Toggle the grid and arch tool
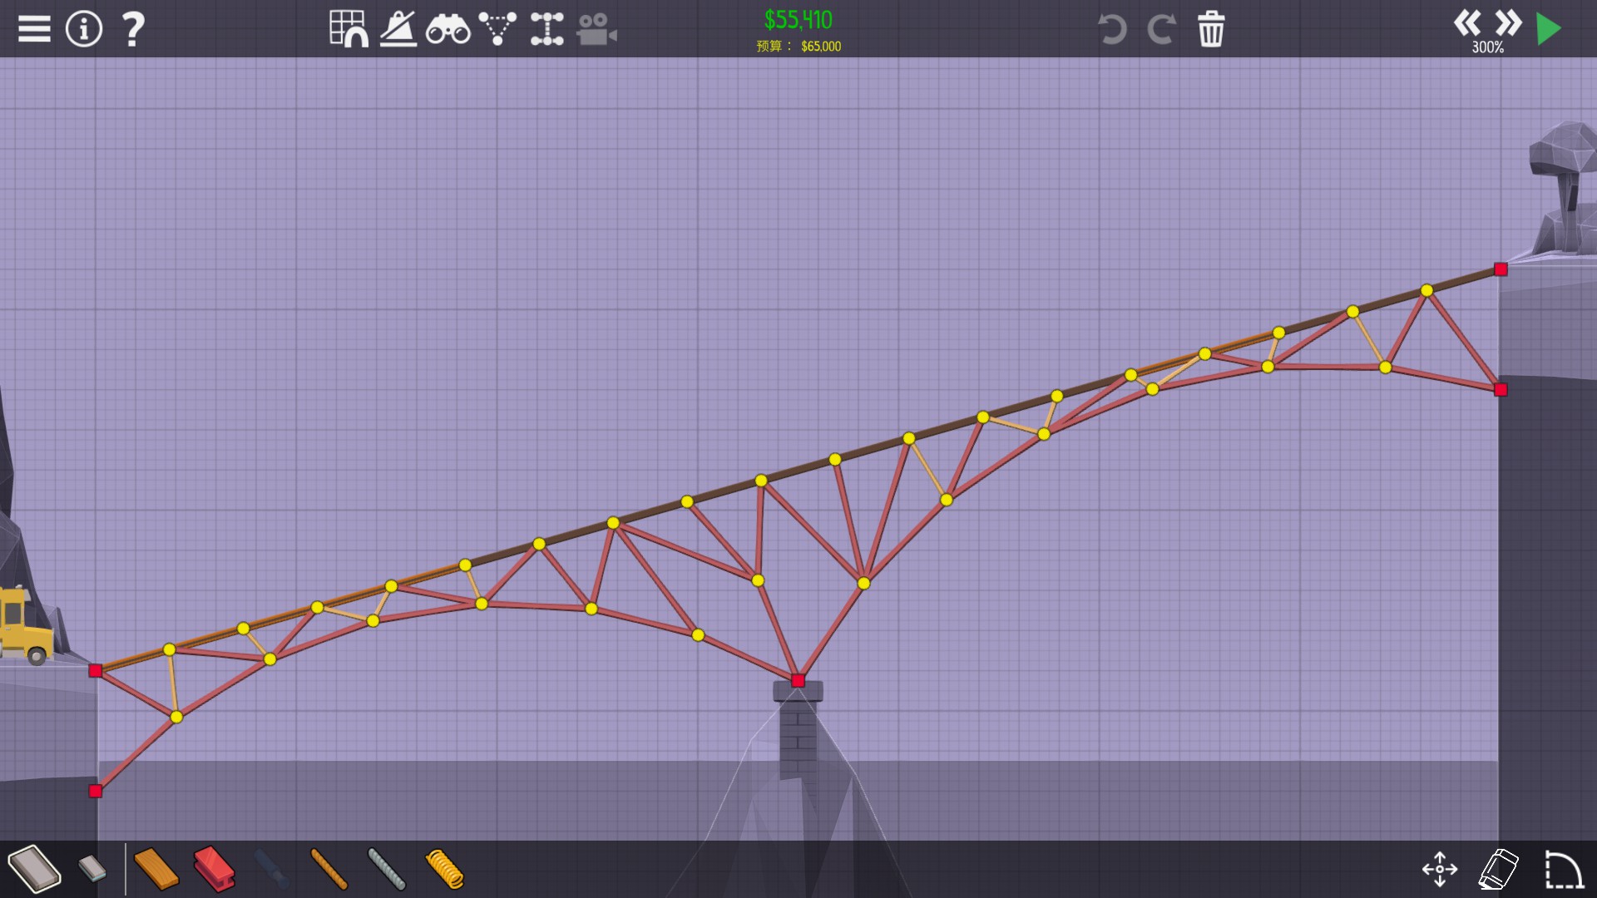The height and width of the screenshot is (898, 1597). [349, 29]
